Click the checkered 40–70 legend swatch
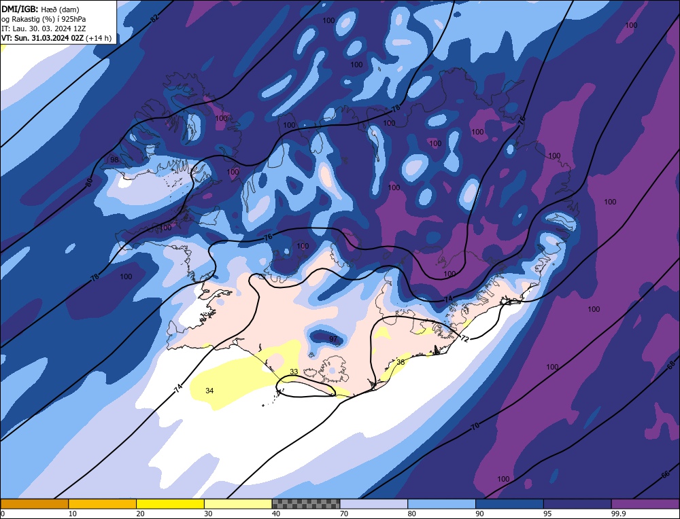The height and width of the screenshot is (519, 680). (x=306, y=503)
